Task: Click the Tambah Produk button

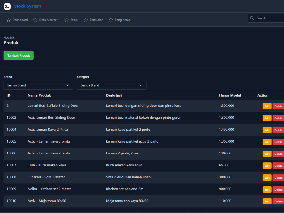Action: (x=18, y=55)
